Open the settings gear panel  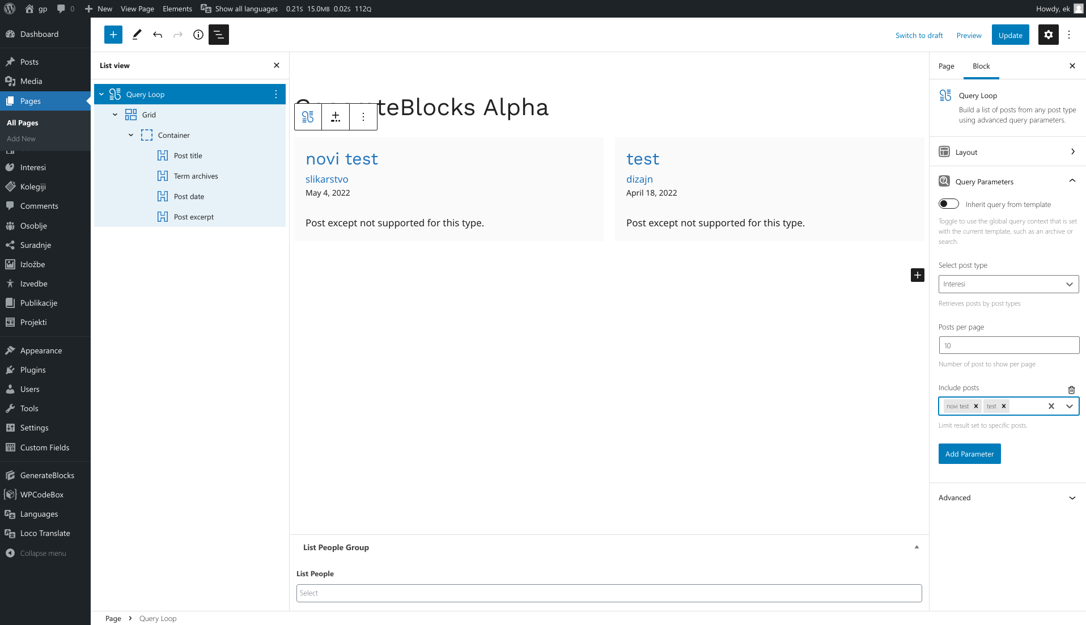pos(1048,35)
